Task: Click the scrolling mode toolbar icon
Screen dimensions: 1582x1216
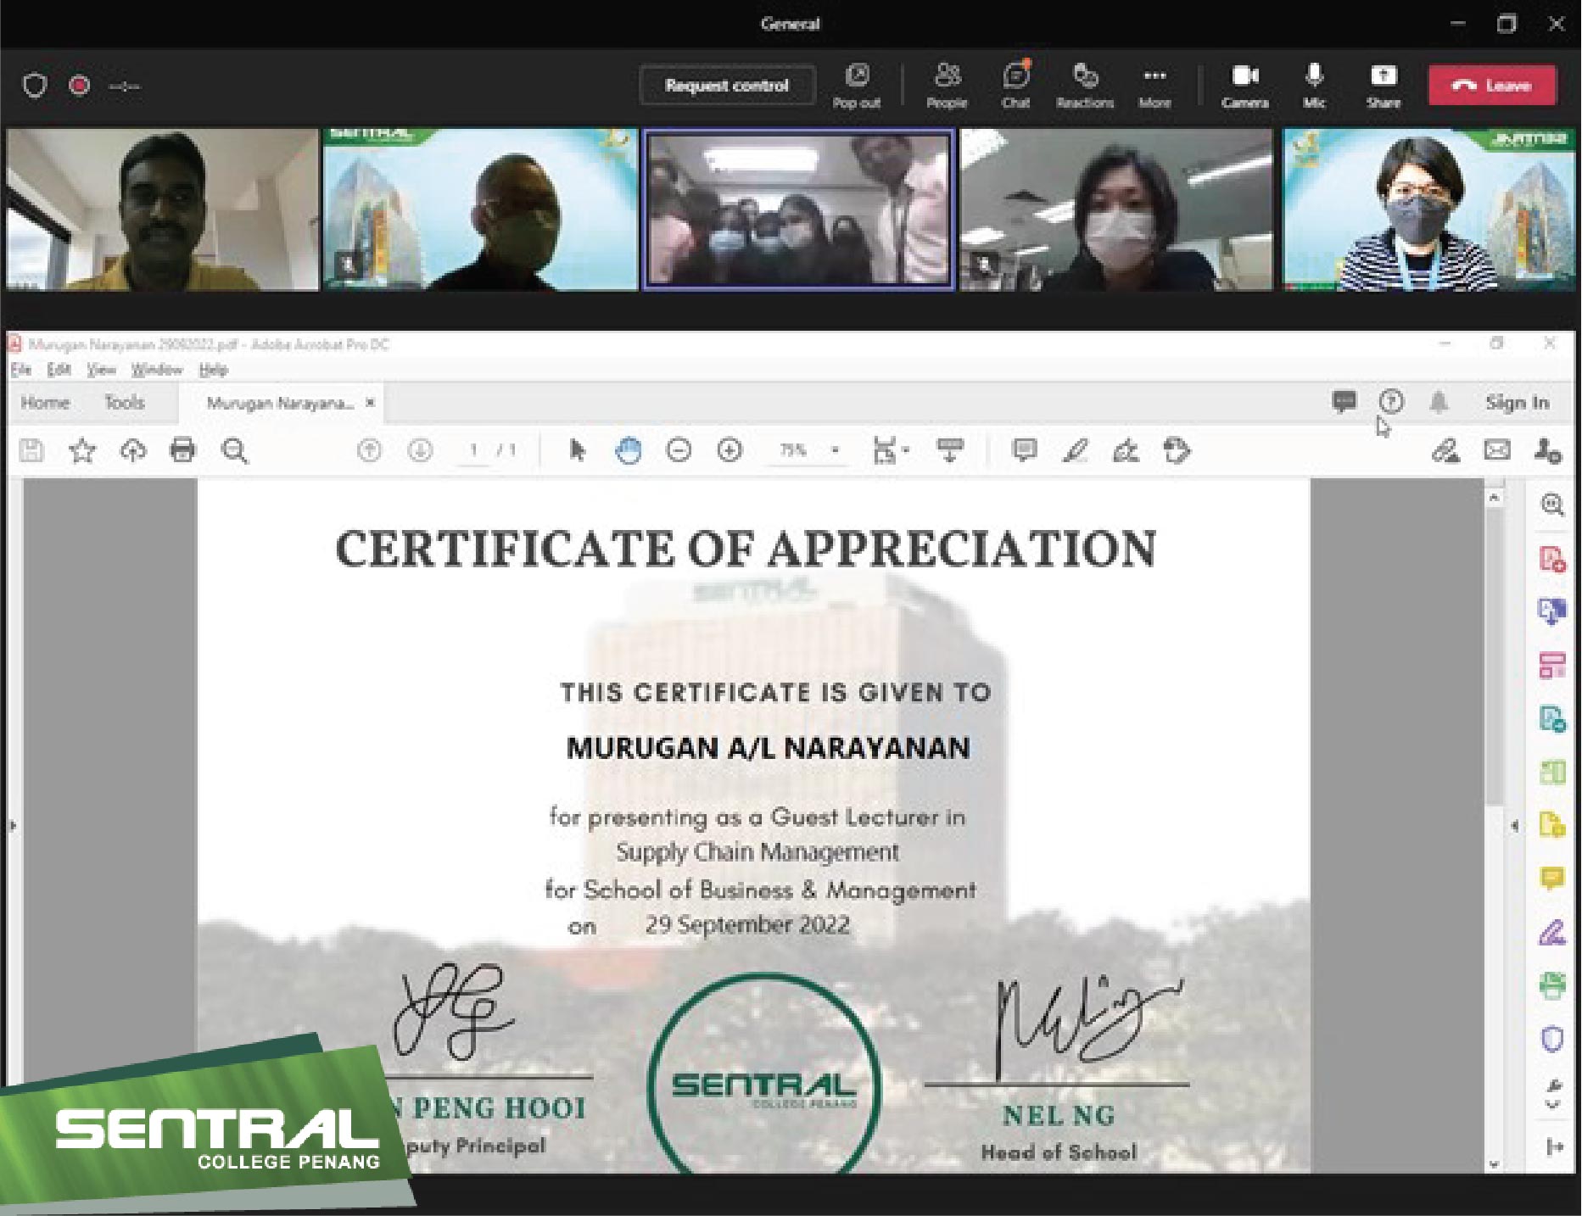Action: click(x=949, y=450)
